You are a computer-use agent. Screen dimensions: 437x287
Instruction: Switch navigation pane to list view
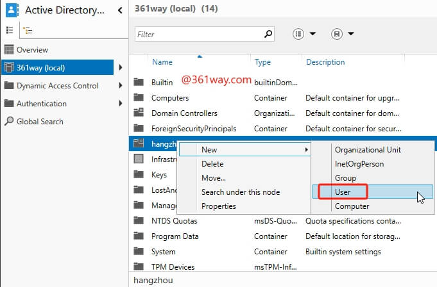coord(9,30)
